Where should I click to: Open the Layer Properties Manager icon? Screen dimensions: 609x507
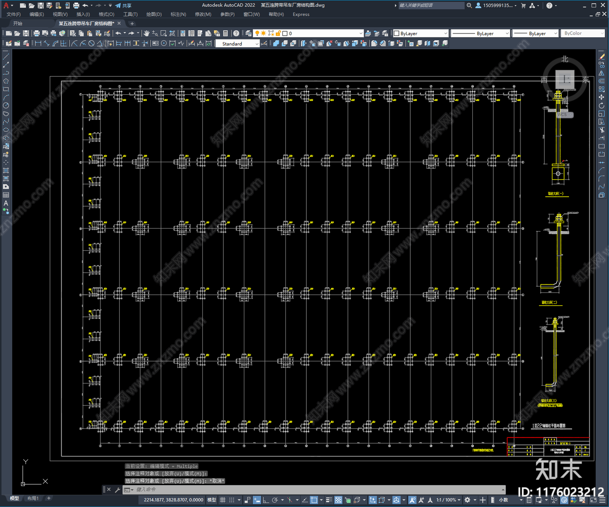coord(249,33)
